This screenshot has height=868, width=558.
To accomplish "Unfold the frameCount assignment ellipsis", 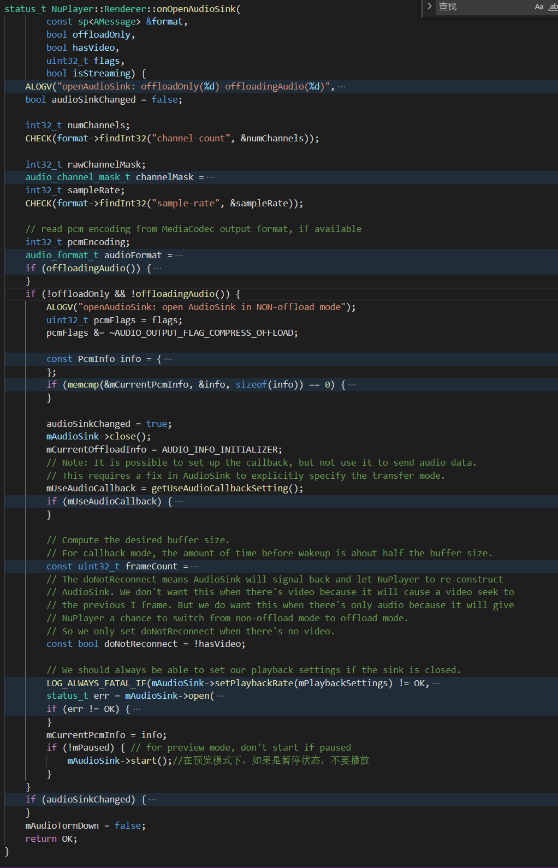I will pos(194,567).
